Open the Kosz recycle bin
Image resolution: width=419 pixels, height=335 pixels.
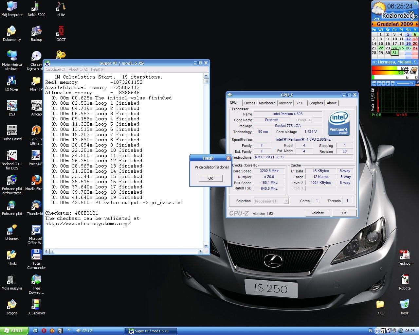[405, 308]
